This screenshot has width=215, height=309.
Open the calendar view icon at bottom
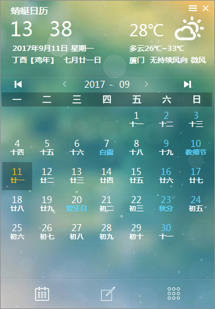coord(42,294)
